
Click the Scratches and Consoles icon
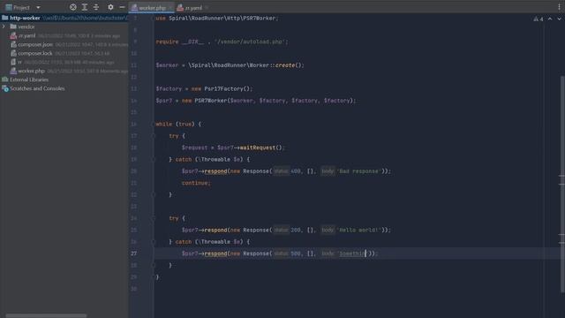point(5,88)
